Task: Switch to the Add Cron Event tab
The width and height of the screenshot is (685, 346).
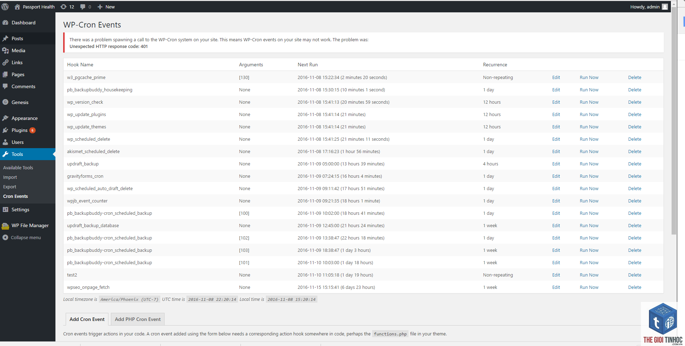Action: coord(87,319)
